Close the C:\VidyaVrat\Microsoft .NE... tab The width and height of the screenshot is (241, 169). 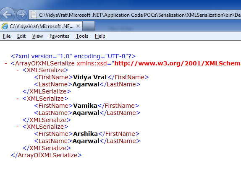click(x=78, y=26)
